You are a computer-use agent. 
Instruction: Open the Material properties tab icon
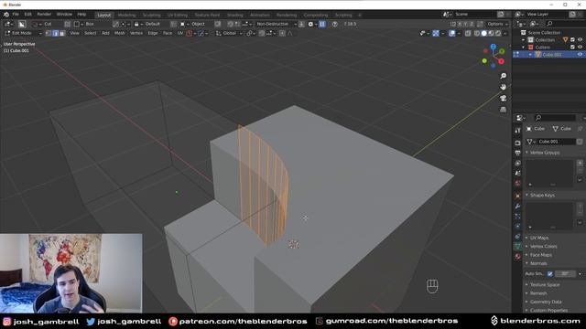pyautogui.click(x=517, y=256)
